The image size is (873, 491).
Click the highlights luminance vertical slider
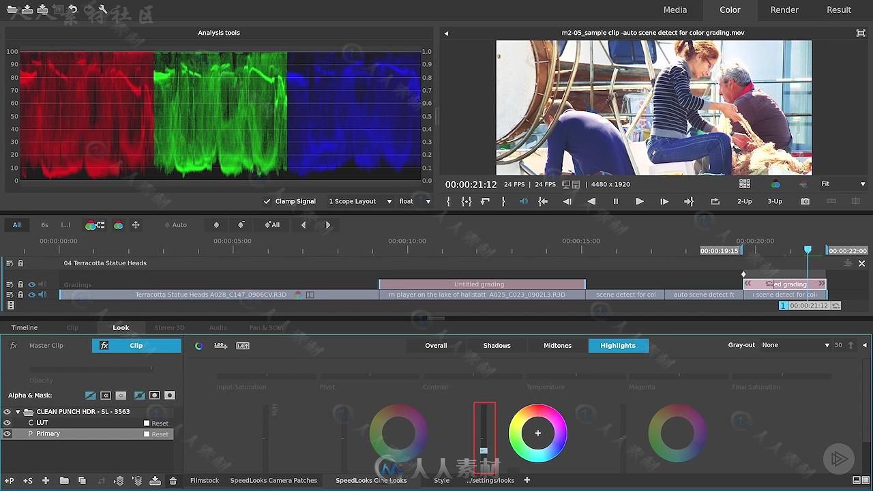tap(484, 436)
